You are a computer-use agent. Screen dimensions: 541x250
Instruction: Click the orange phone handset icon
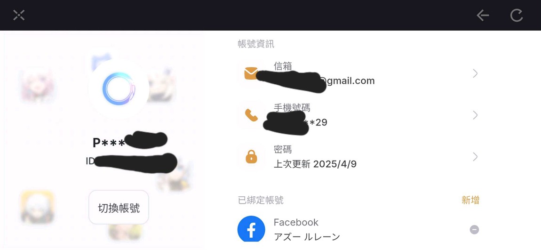pyautogui.click(x=251, y=115)
